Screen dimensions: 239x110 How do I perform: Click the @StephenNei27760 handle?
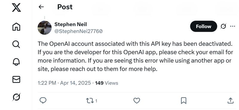78,31
